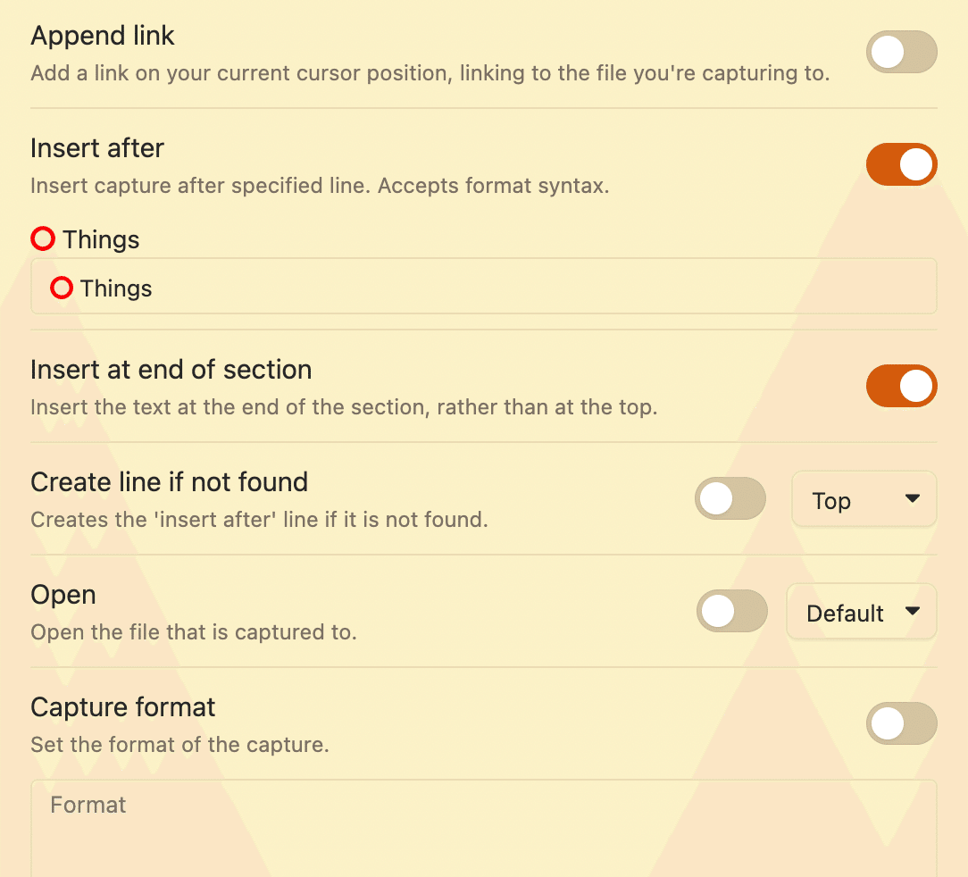Open the Top position dropdown
Image resolution: width=968 pixels, height=877 pixels.
864,500
